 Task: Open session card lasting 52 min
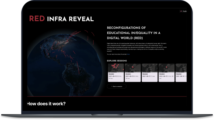coord(133,73)
